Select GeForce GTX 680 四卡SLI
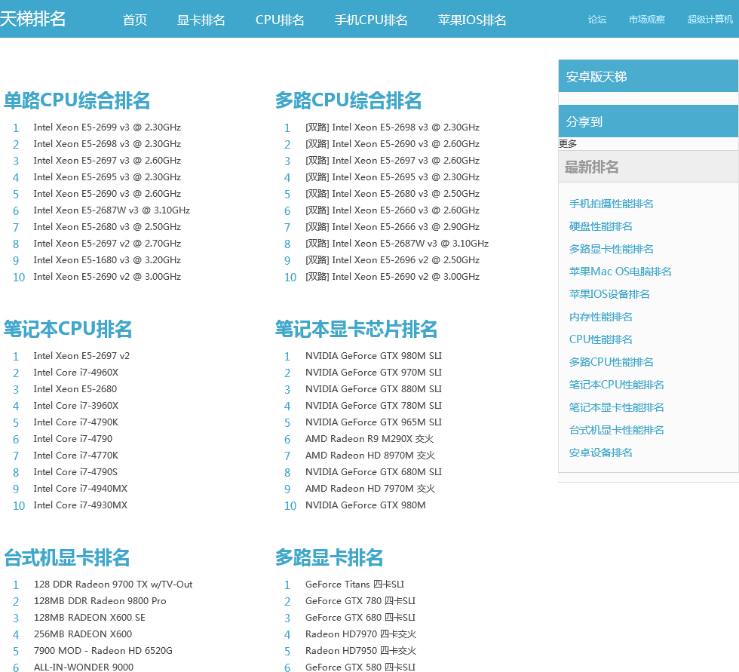Viewport: 739px width, 672px height. [360, 618]
